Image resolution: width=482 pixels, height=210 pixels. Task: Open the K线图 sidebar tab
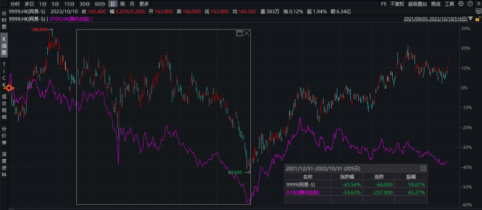pyautogui.click(x=4, y=46)
